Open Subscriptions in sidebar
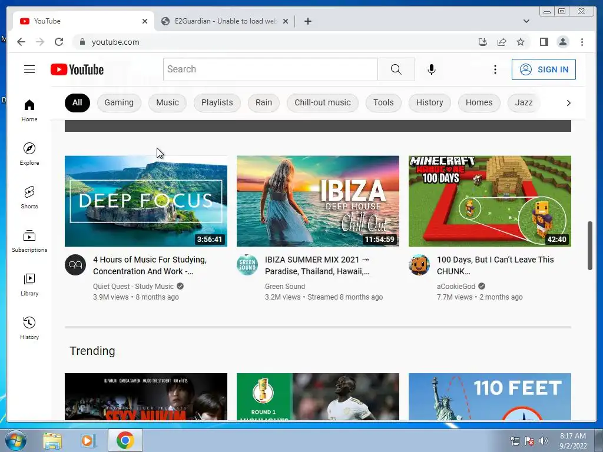The height and width of the screenshot is (452, 603). (x=29, y=241)
